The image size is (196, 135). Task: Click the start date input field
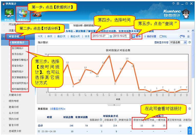(100, 36)
